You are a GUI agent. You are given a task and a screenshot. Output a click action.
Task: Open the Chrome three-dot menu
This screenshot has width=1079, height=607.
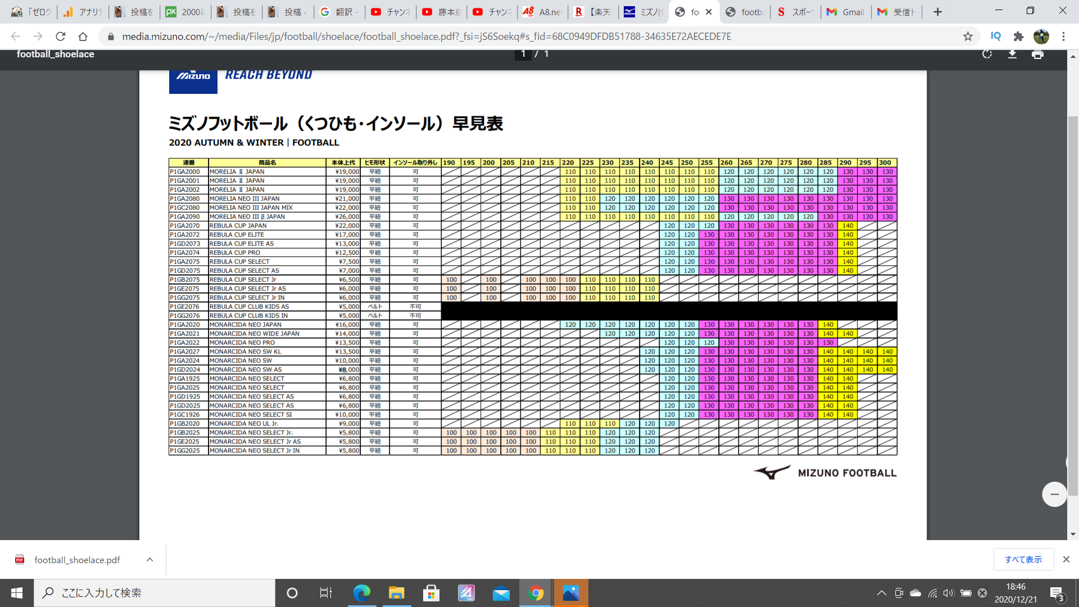point(1063,37)
